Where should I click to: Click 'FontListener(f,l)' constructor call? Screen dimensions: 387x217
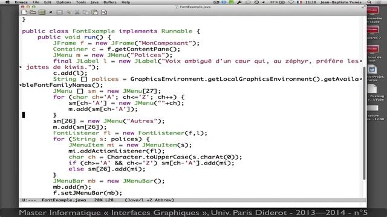pos(171,133)
